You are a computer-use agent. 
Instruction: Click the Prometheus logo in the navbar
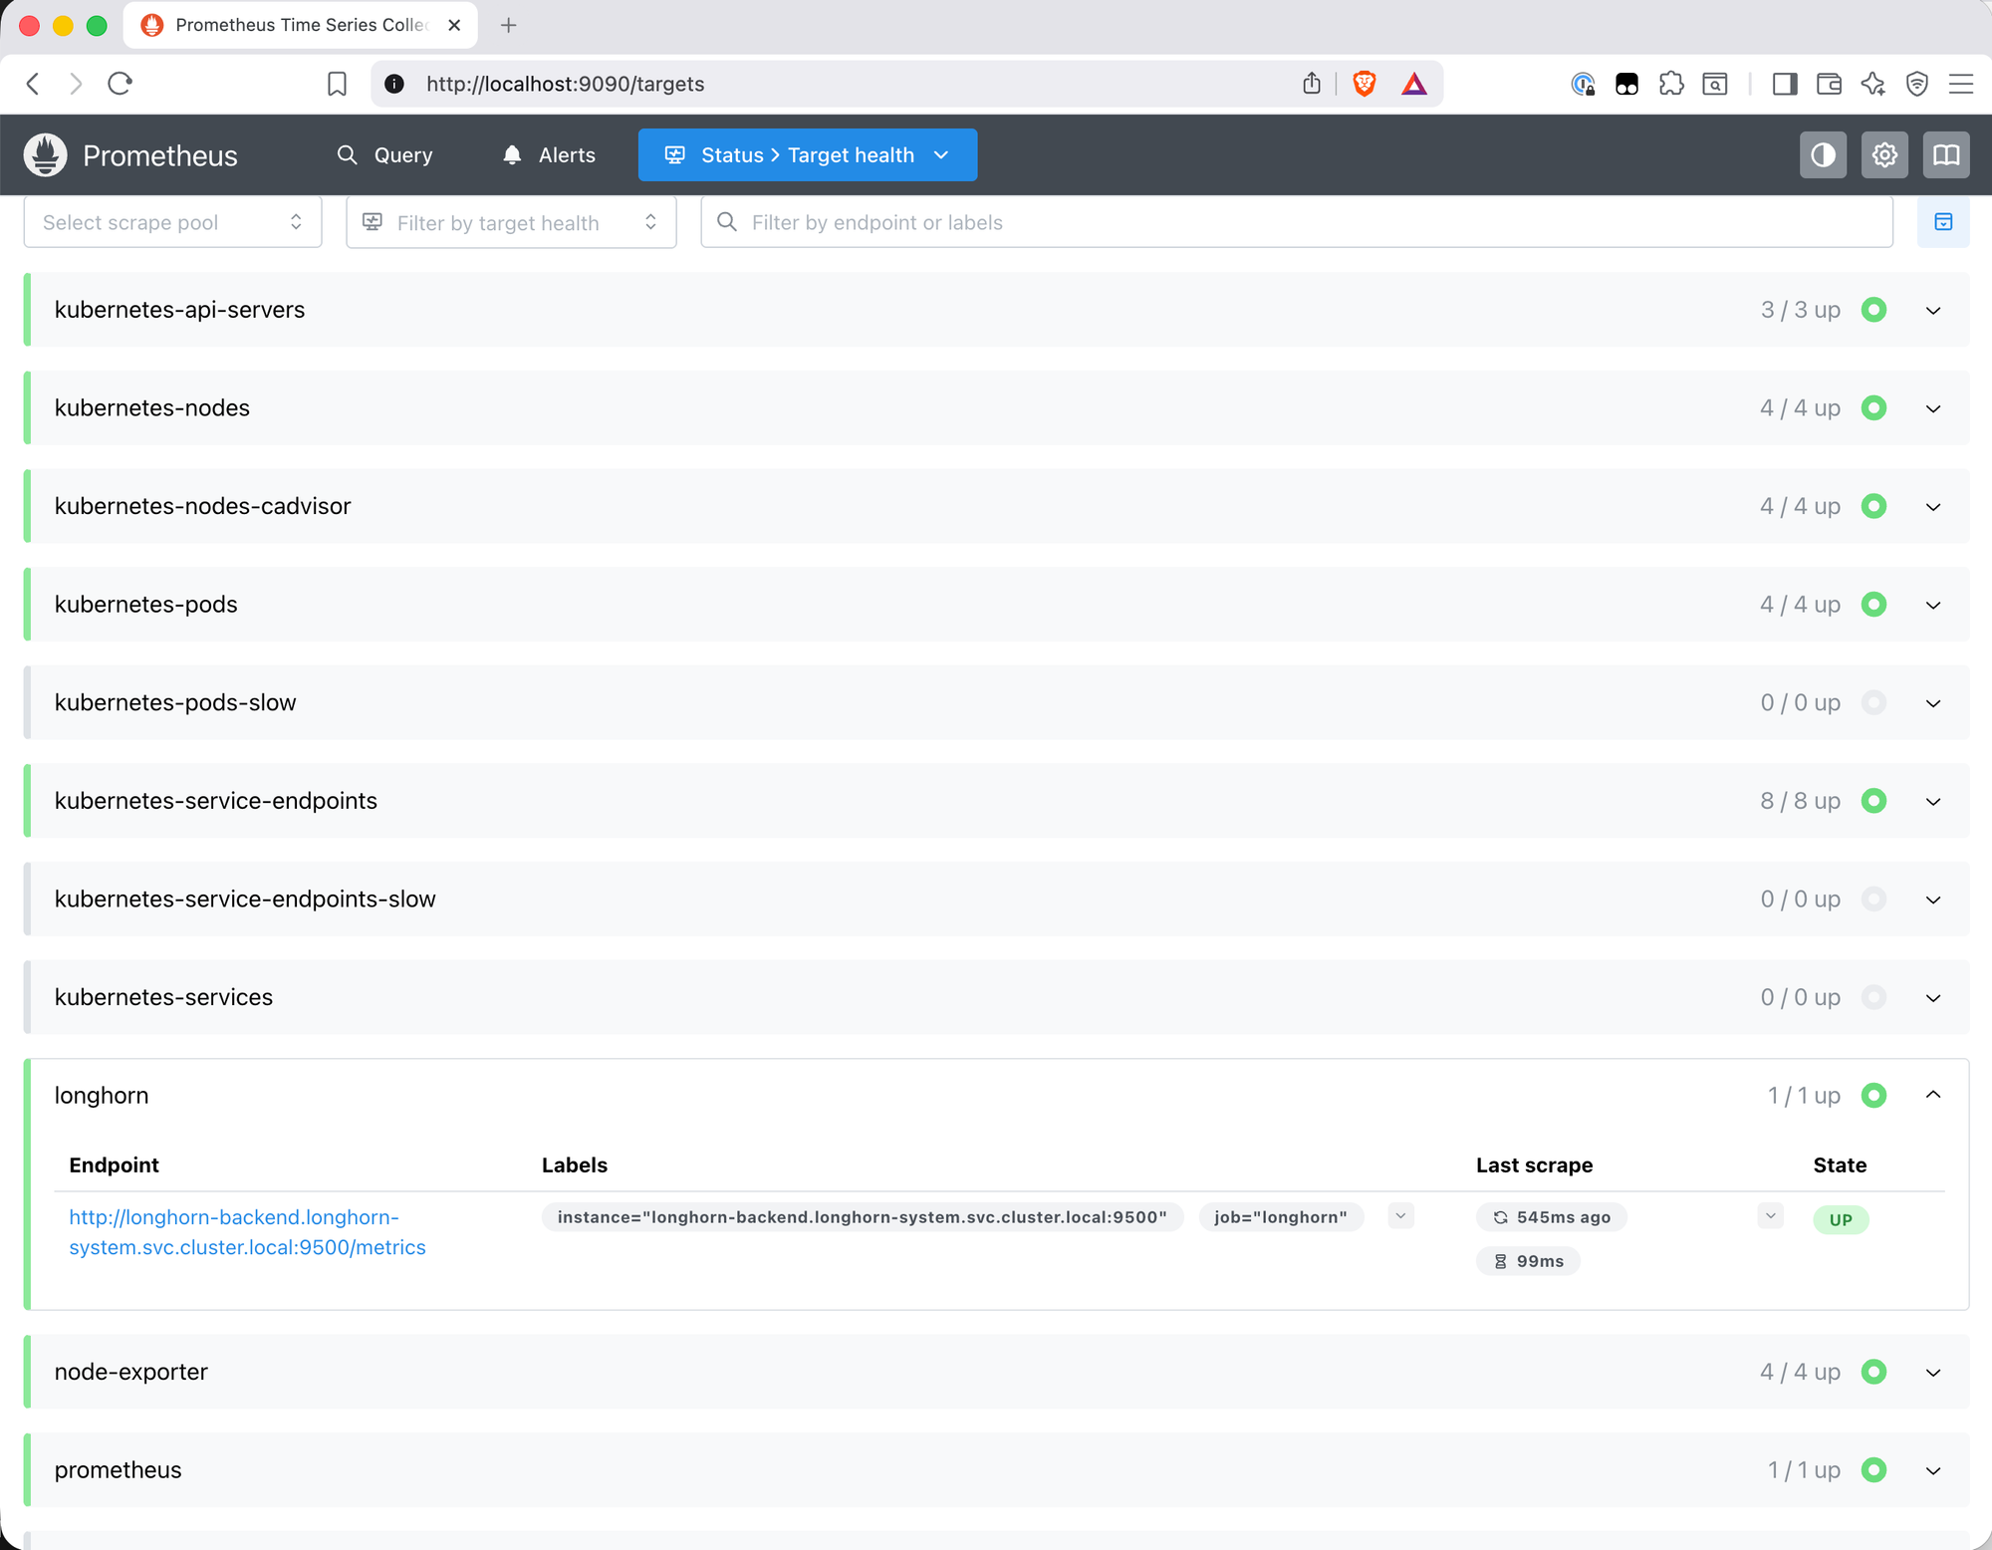(x=45, y=154)
